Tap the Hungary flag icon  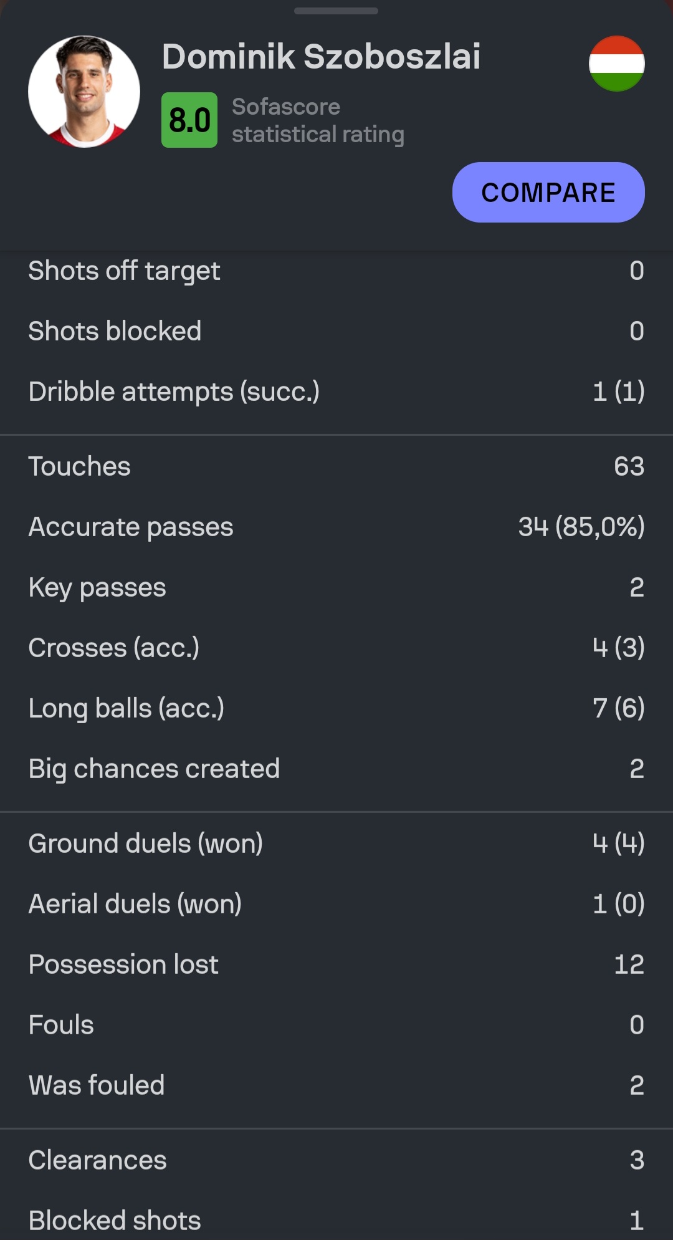(616, 64)
